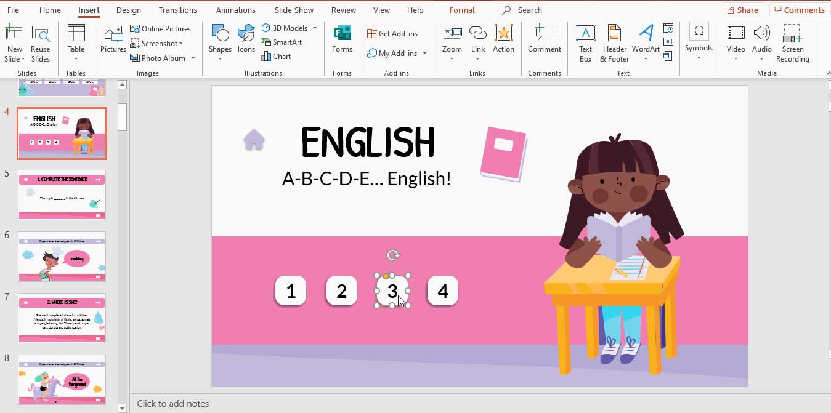Image resolution: width=831 pixels, height=413 pixels.
Task: Click the Share button
Action: point(743,10)
